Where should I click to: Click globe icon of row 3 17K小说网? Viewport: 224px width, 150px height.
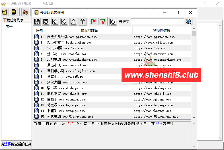36,48
